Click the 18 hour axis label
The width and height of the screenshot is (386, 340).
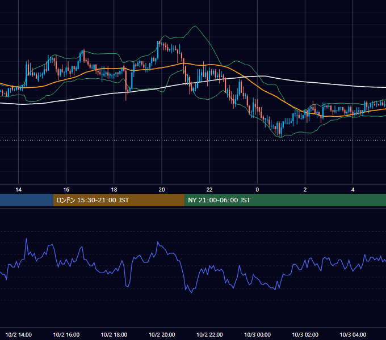(x=114, y=190)
